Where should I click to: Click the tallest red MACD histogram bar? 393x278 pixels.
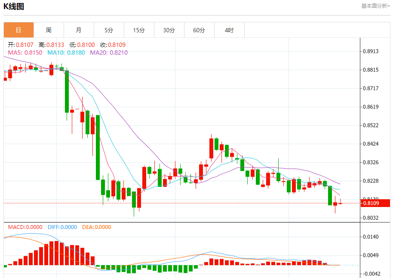click(57, 253)
